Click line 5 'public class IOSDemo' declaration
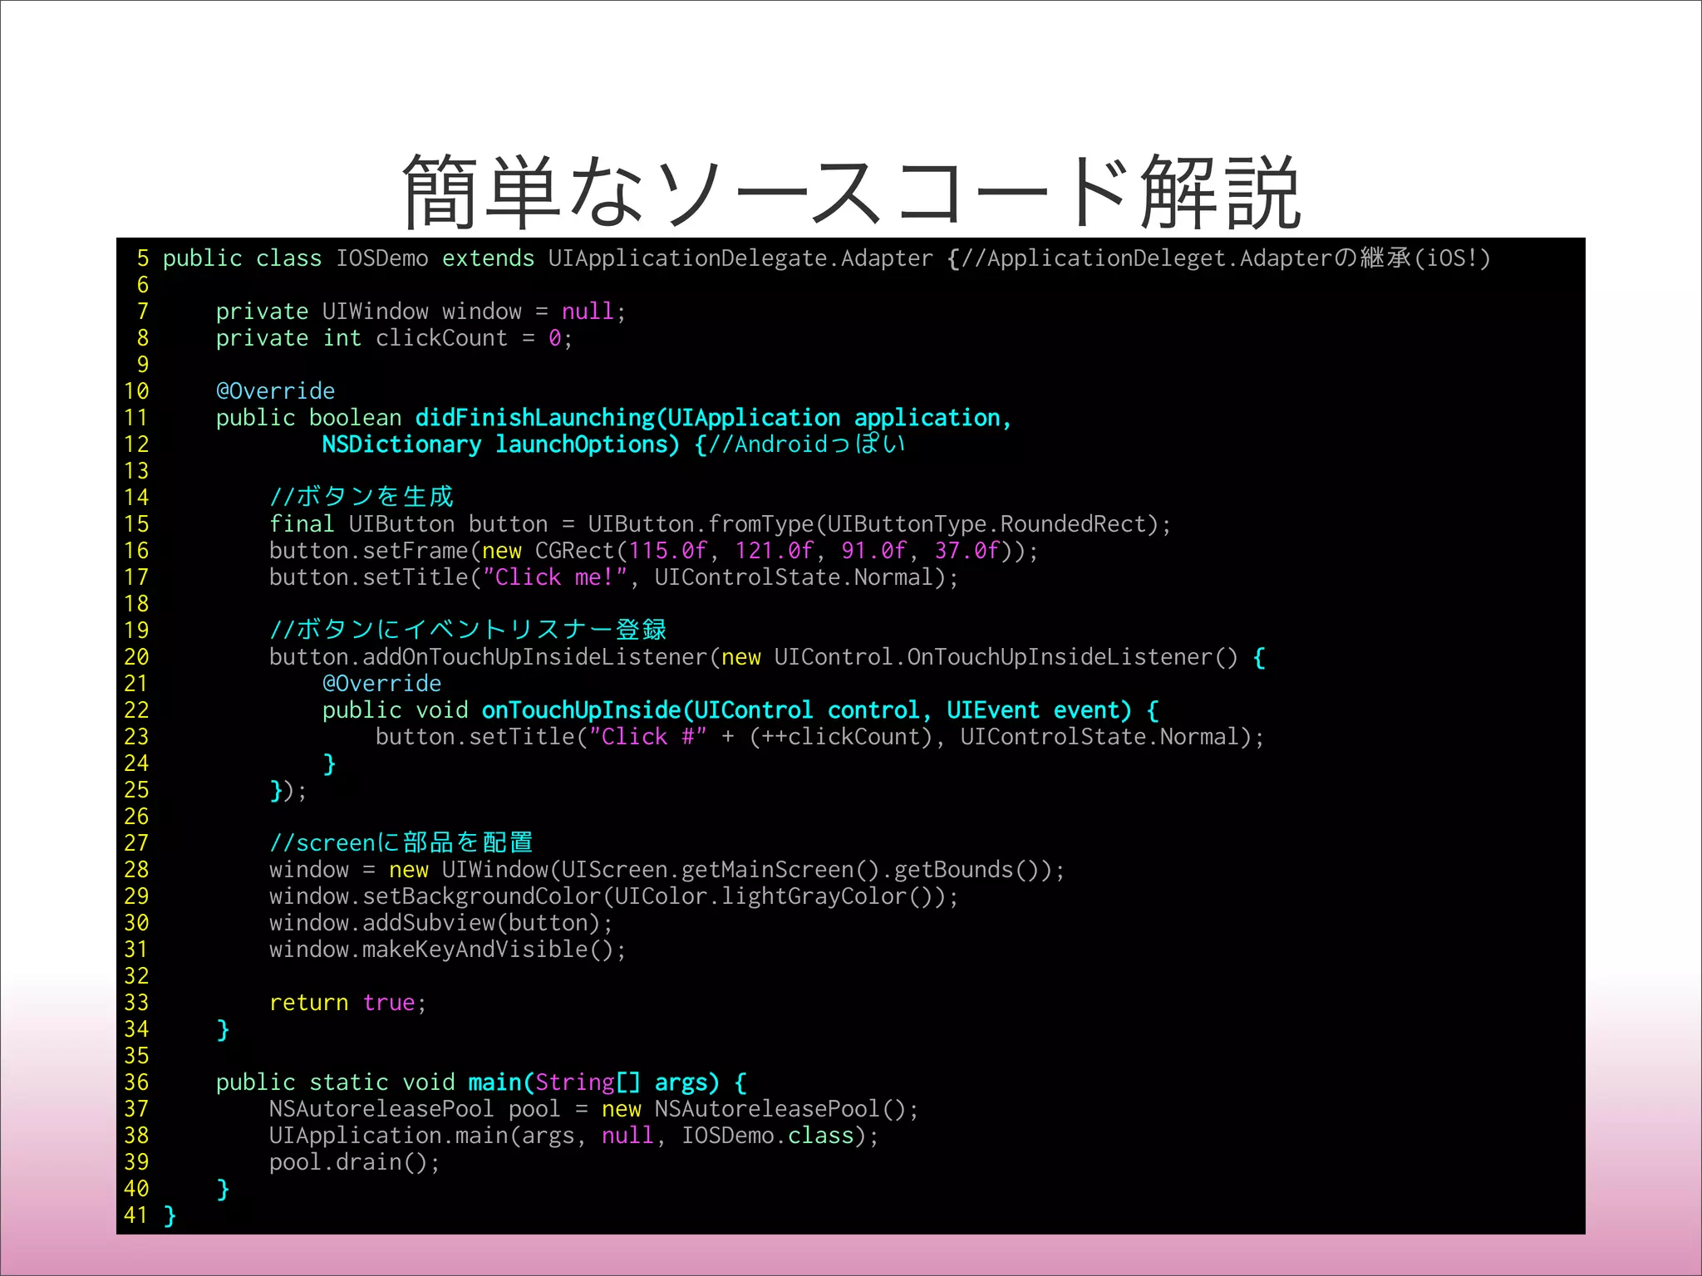The height and width of the screenshot is (1276, 1702). point(295,258)
